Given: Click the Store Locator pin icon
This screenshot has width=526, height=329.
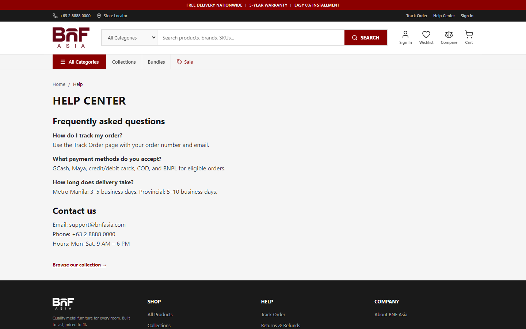Looking at the screenshot, I should pos(99,16).
